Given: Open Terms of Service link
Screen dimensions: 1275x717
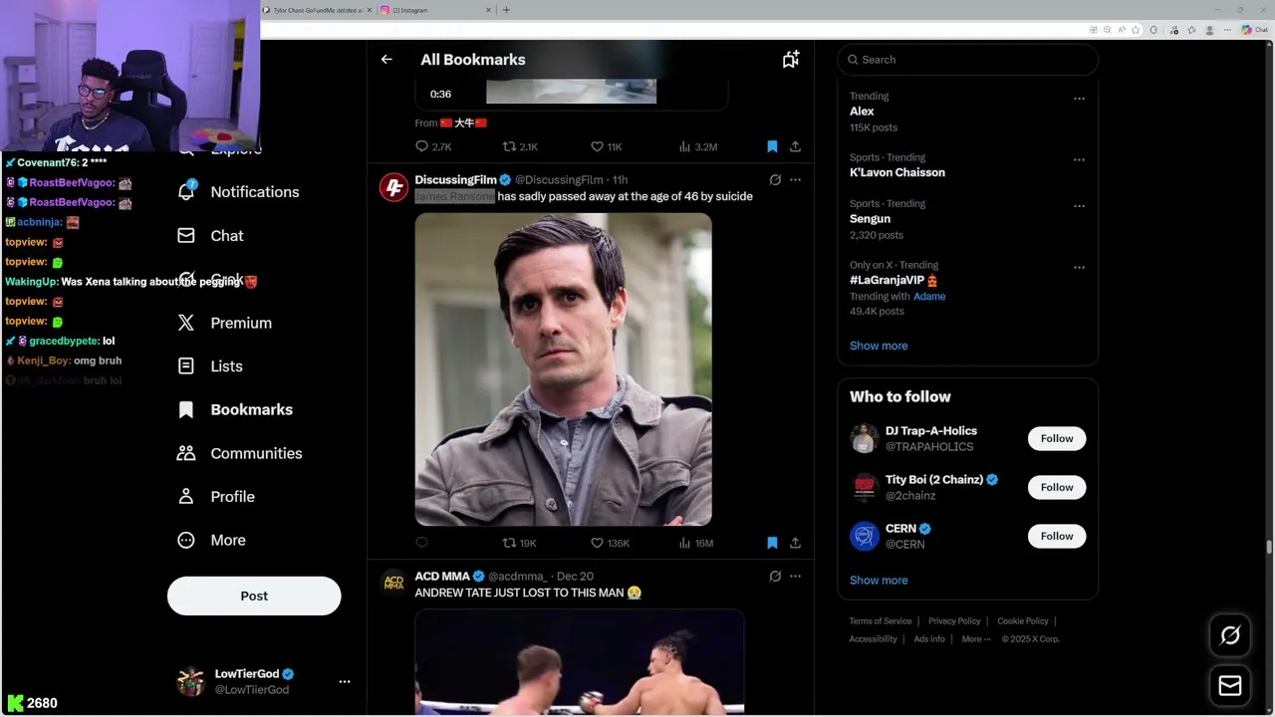Looking at the screenshot, I should click(881, 621).
